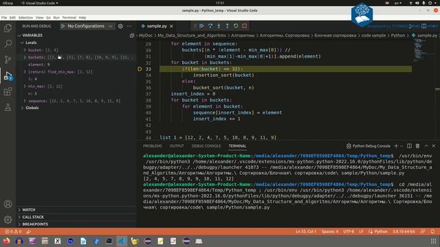Open Run and Debug view icon
Screen dimensions: 440x247
(x=8, y=75)
